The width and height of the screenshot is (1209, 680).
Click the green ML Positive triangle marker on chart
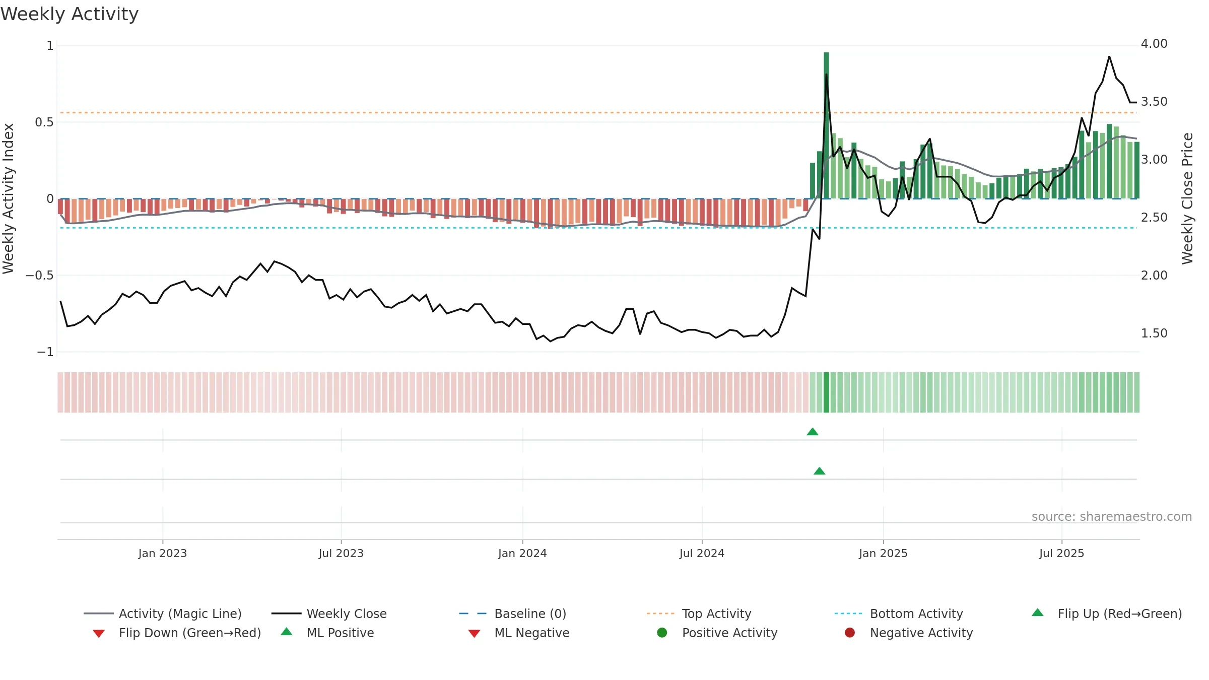tap(820, 471)
